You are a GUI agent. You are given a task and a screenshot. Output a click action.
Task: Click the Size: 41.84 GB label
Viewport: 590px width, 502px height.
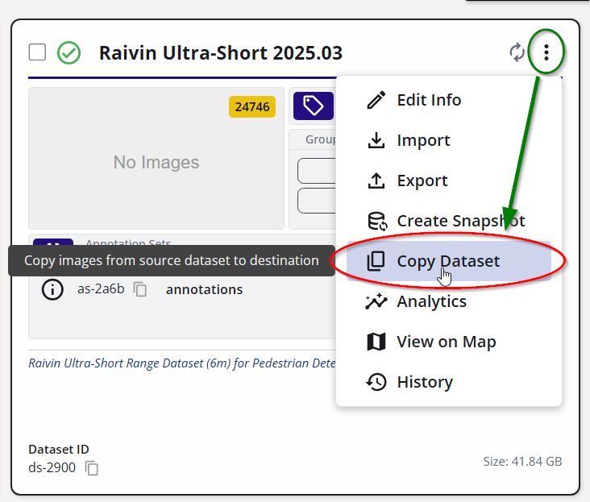tap(522, 462)
